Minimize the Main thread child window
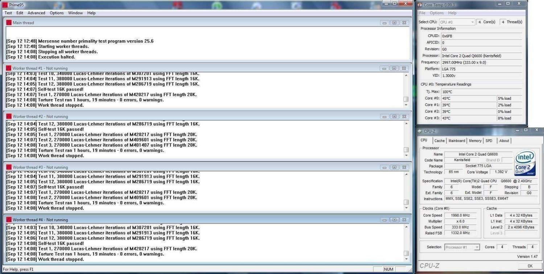This screenshot has width=544, height=274. click(385, 23)
